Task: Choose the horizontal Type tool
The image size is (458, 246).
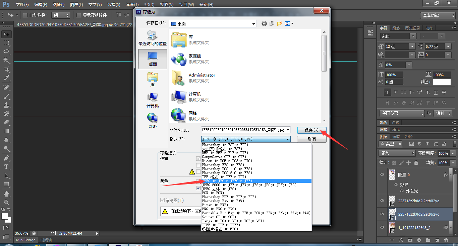Action: (6, 167)
